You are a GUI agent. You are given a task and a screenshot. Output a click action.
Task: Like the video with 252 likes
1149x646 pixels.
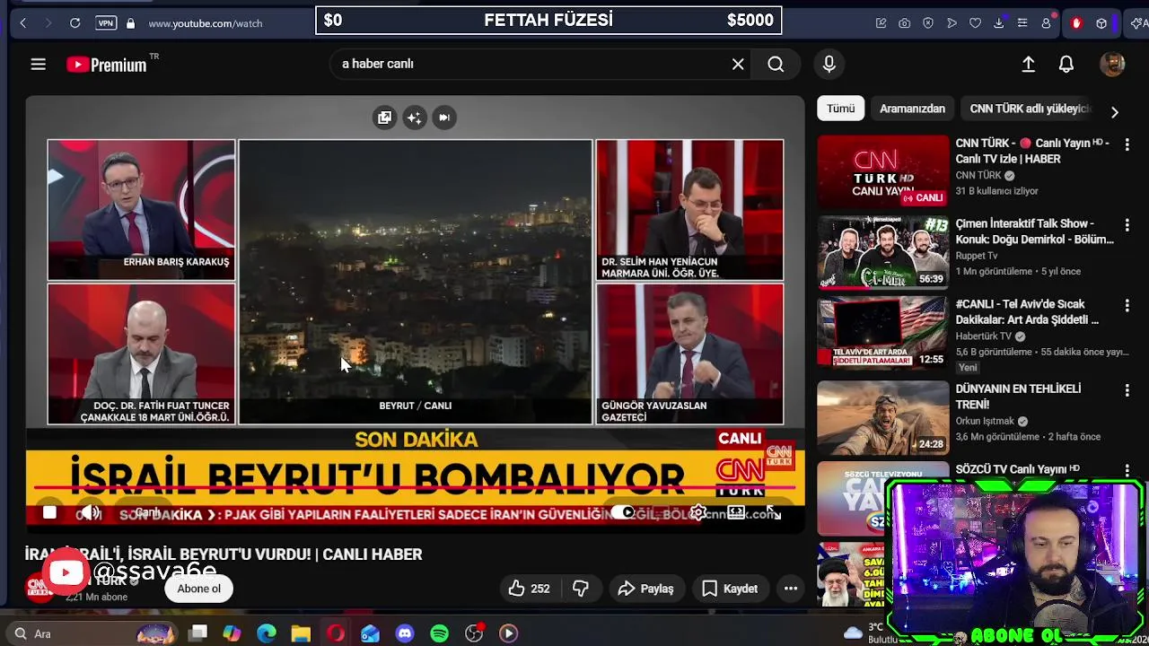tap(529, 589)
